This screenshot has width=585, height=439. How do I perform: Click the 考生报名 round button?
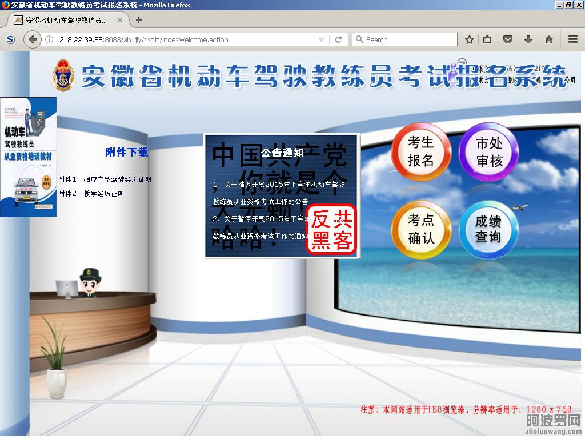(421, 151)
